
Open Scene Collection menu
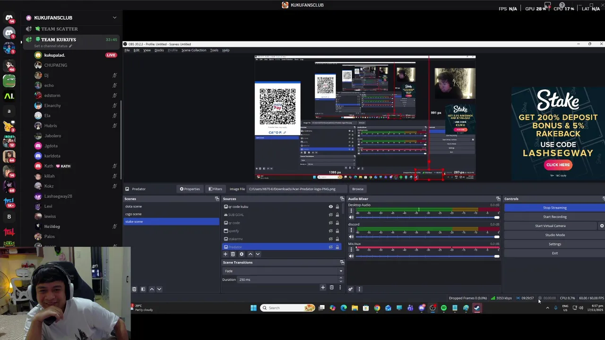click(194, 50)
